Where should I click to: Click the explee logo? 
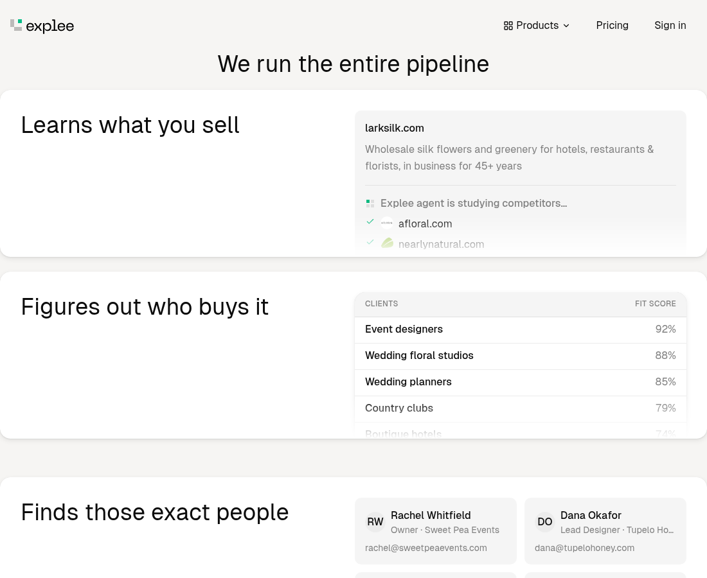42,26
